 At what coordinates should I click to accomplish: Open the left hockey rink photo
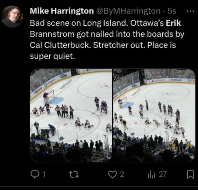tap(71, 115)
